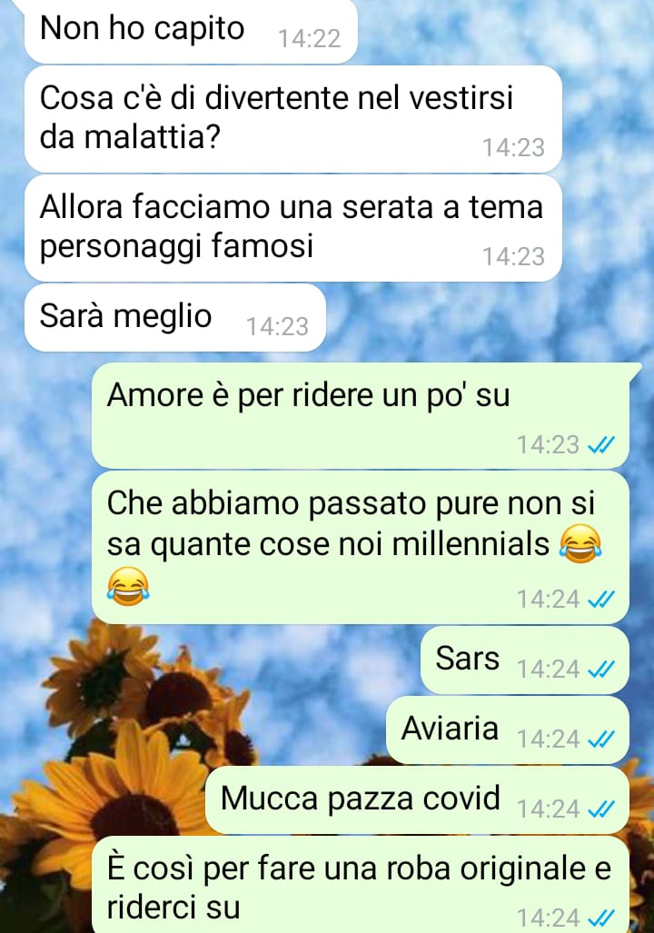
Task: Tap the blue double-check on the "Aviaria" message
Action: 600,739
